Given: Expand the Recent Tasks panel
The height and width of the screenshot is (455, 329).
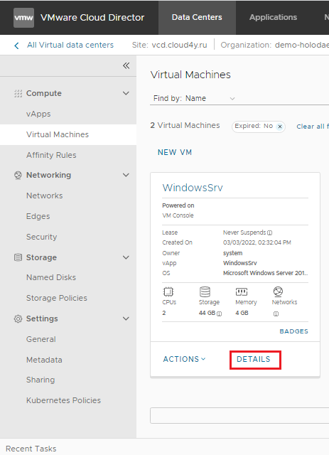Looking at the screenshot, I should point(31,449).
